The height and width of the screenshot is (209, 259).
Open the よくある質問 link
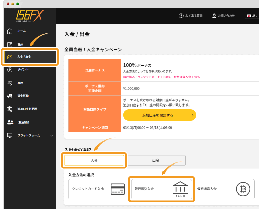click(x=194, y=16)
